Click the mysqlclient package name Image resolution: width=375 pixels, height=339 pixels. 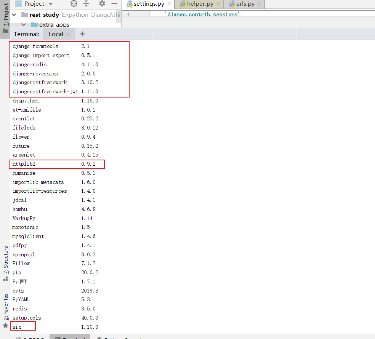tap(28, 236)
